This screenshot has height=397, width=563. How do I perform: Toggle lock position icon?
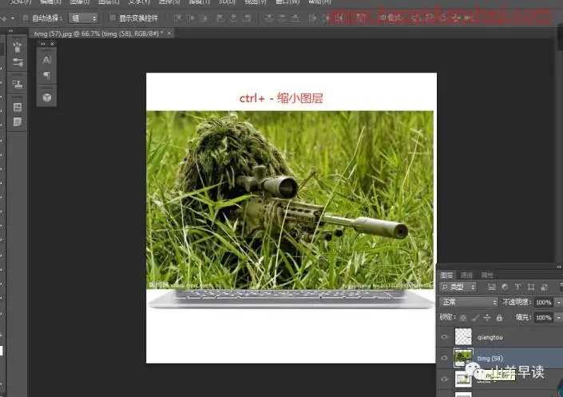[487, 318]
